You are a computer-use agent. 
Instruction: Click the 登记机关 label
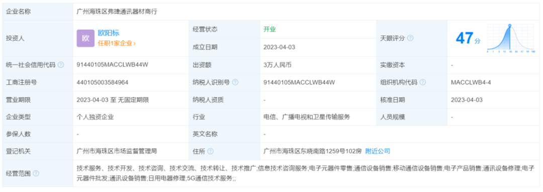coord(19,151)
